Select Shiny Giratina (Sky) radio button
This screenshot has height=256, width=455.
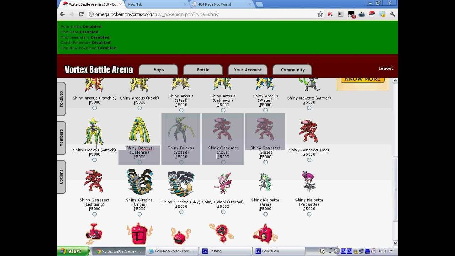tap(181, 212)
